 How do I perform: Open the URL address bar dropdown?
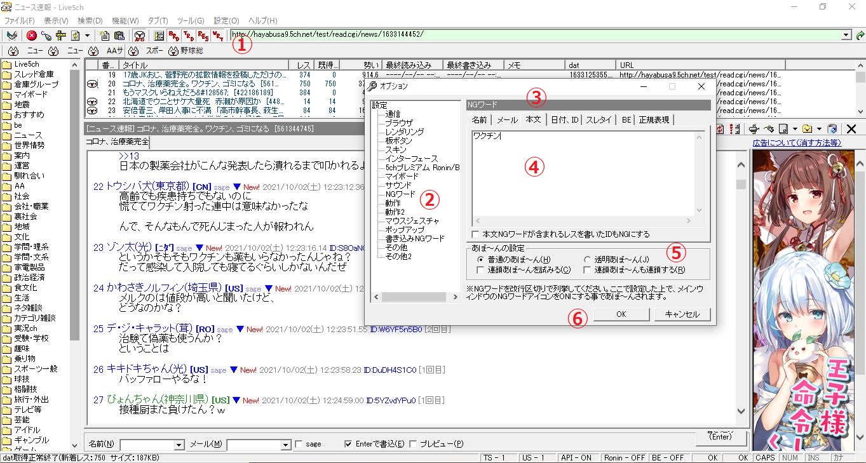coord(846,36)
